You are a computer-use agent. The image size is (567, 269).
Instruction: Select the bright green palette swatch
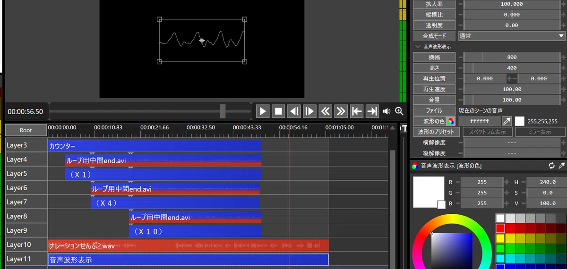500,248
